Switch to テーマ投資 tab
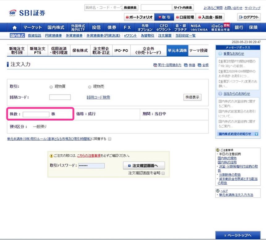 199,50
